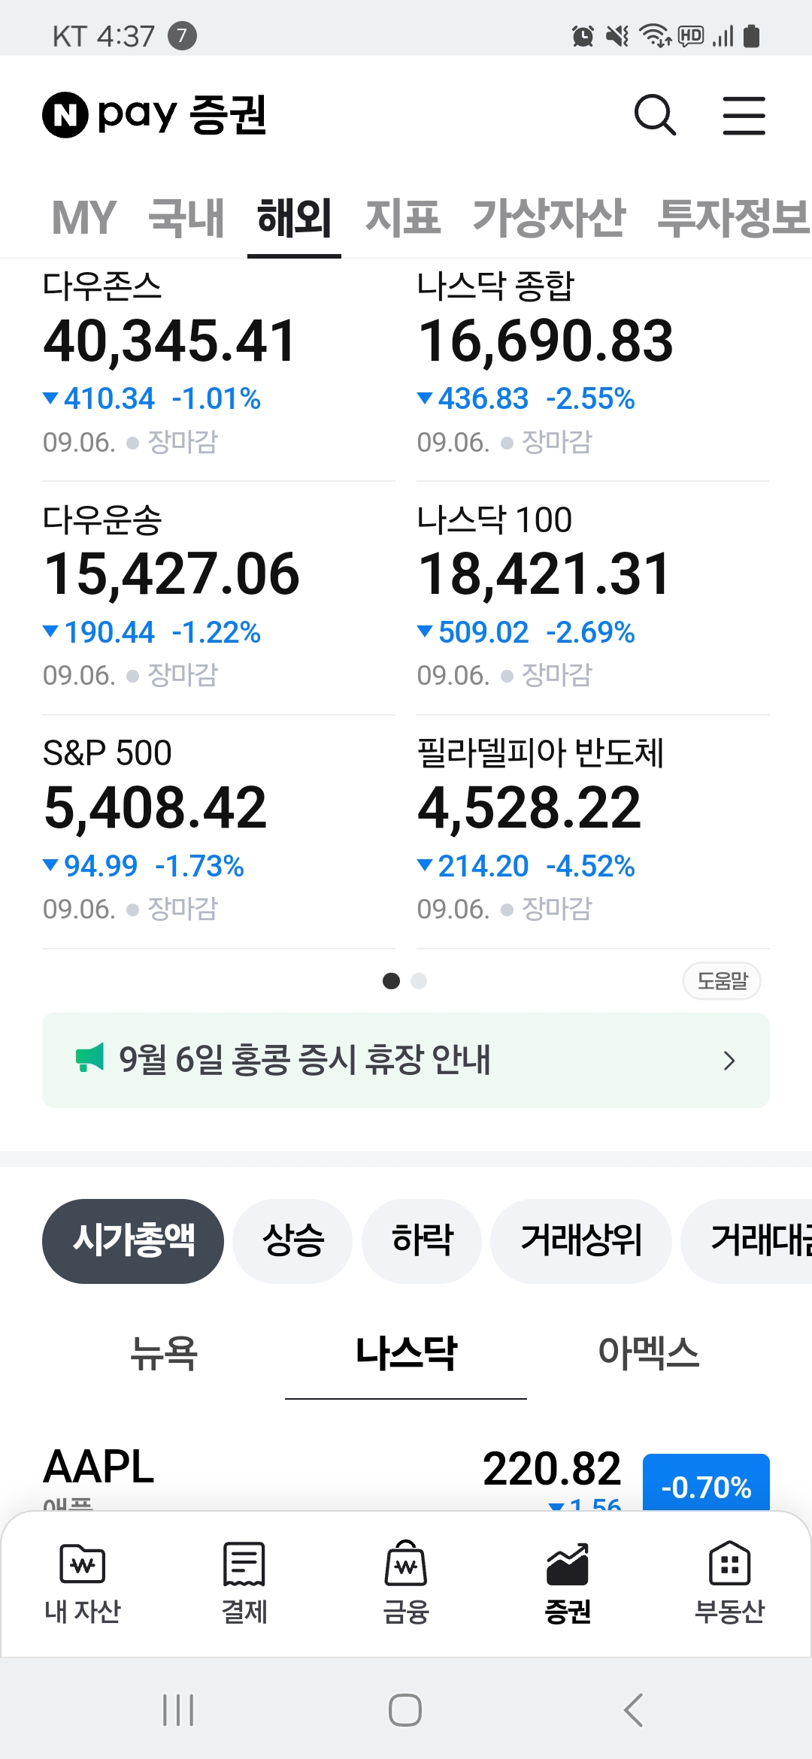Screen dimensions: 812x1759
Task: Open the megaphone announcement icon
Action: pos(90,1058)
